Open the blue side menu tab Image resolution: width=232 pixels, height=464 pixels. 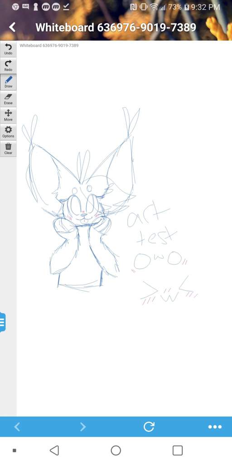pyautogui.click(x=3, y=322)
